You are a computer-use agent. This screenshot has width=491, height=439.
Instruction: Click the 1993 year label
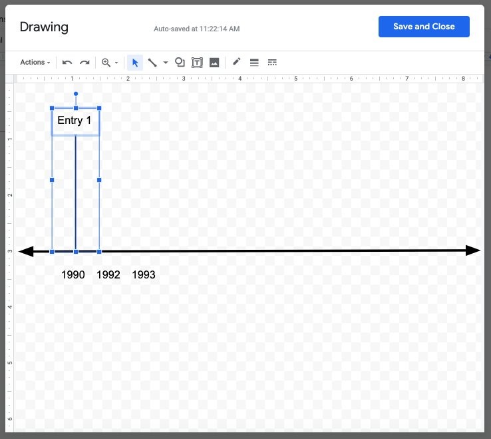click(144, 274)
